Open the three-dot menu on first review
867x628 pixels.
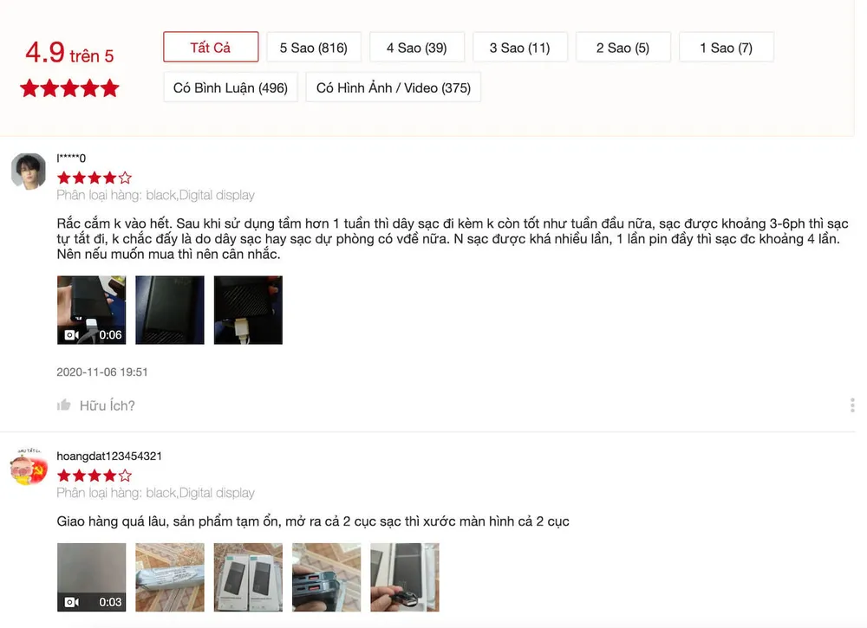pyautogui.click(x=852, y=405)
